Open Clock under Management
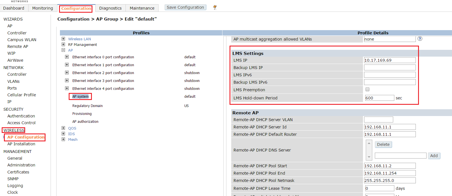 click(13, 192)
